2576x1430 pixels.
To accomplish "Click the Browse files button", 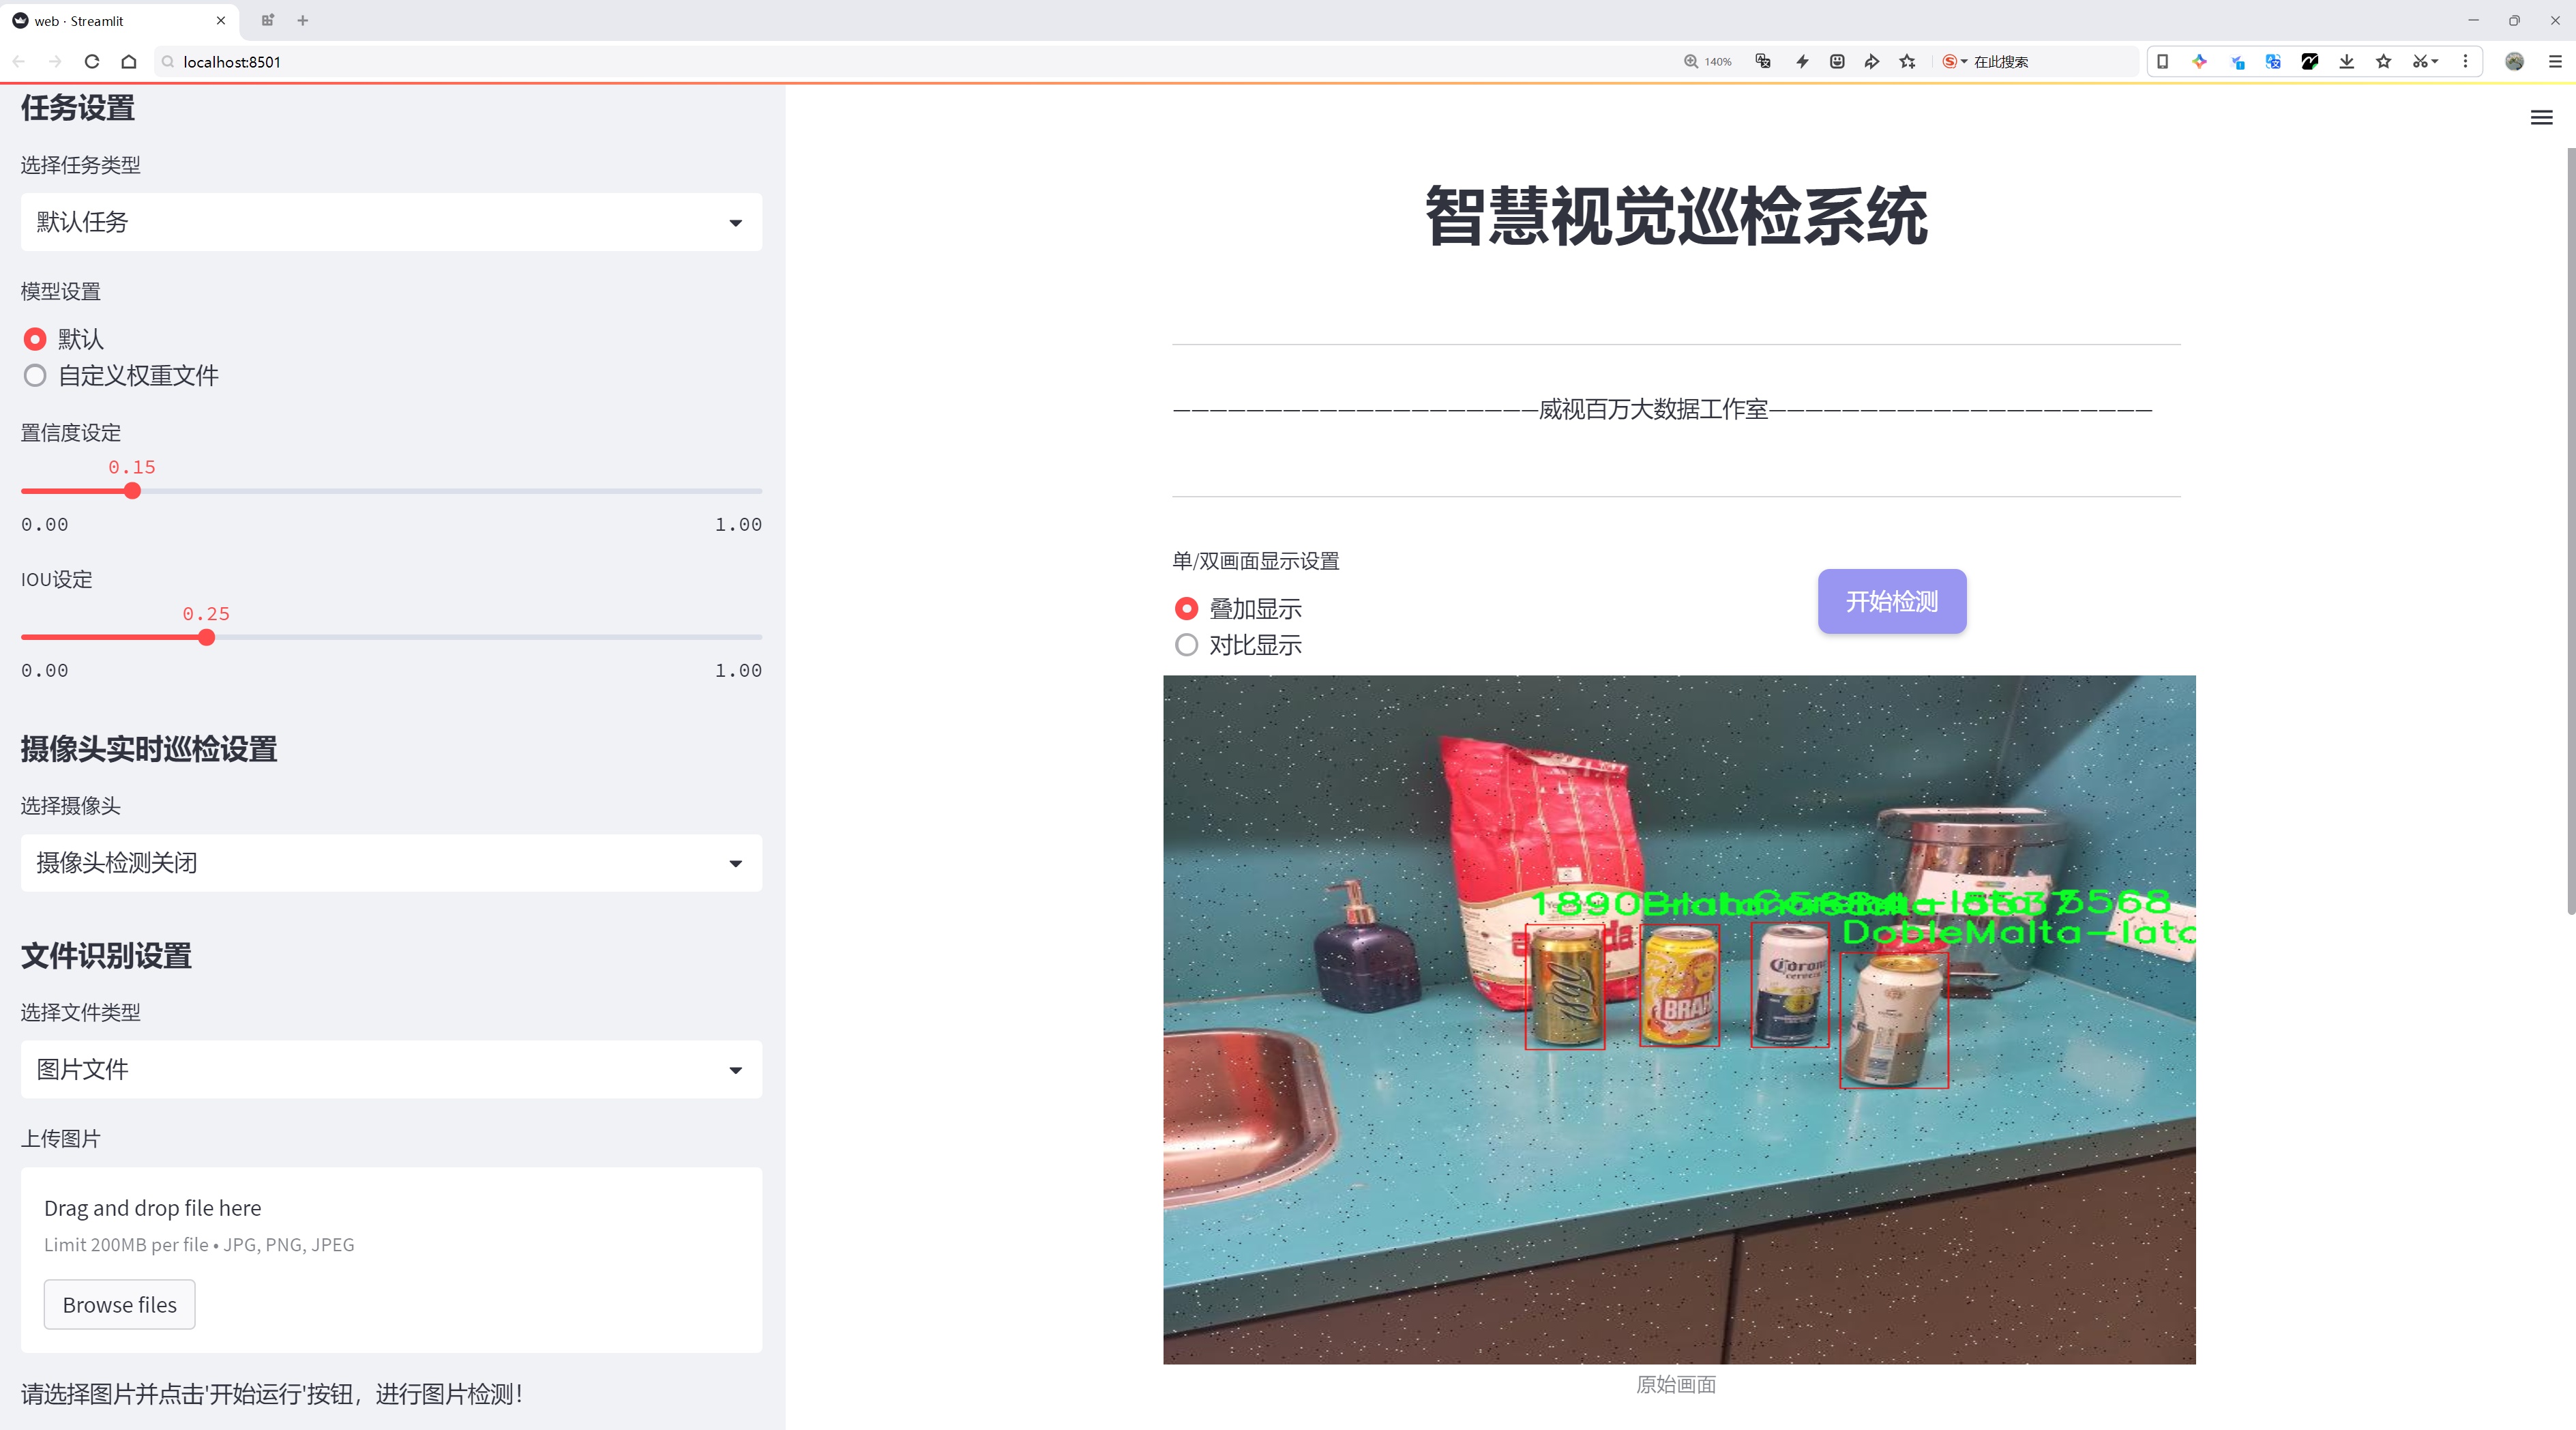I will click(119, 1305).
